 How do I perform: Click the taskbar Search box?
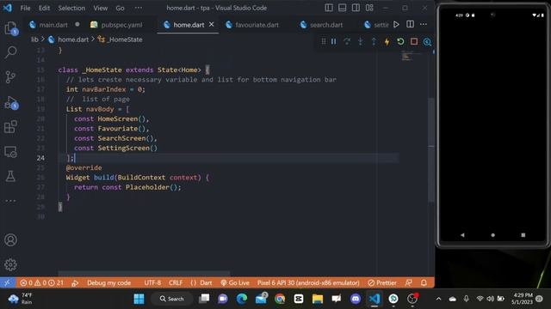pos(172,299)
